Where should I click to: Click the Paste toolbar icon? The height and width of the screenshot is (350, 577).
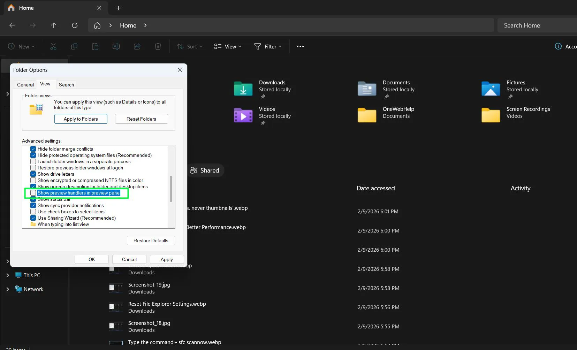95,46
